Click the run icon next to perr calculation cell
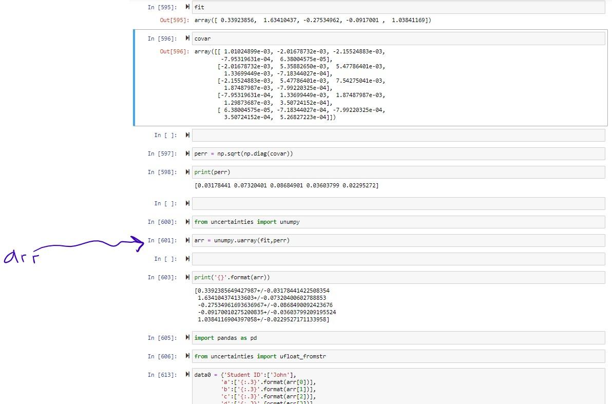This screenshot has width=612, height=404. point(187,153)
